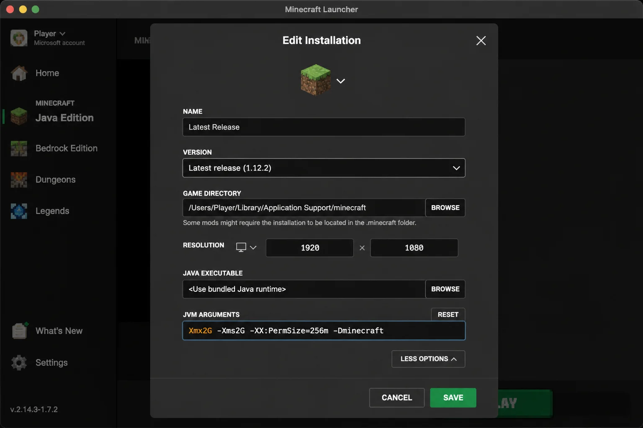Viewport: 643px width, 428px height.
Task: Open Settings in the sidebar
Action: pyautogui.click(x=51, y=363)
